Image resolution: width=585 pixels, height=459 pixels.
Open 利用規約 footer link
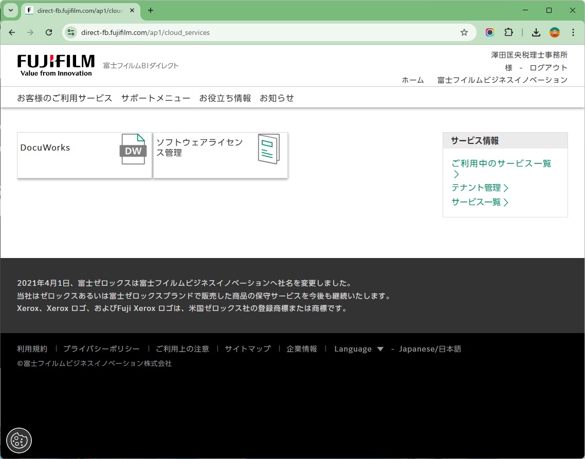(x=32, y=349)
